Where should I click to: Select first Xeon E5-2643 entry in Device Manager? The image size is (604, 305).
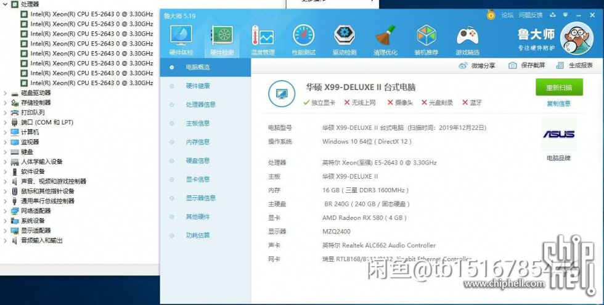coord(92,14)
